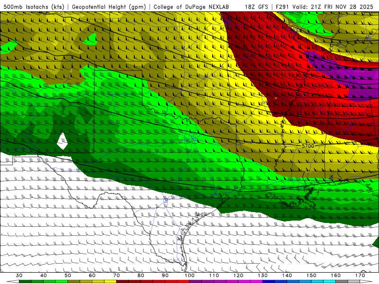Click the "160" value on the legend scale

pyautogui.click(x=335, y=275)
